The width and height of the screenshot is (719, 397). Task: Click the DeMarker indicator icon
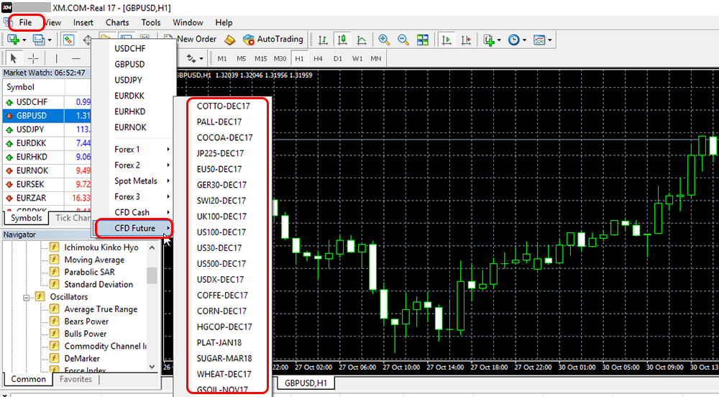tap(55, 358)
